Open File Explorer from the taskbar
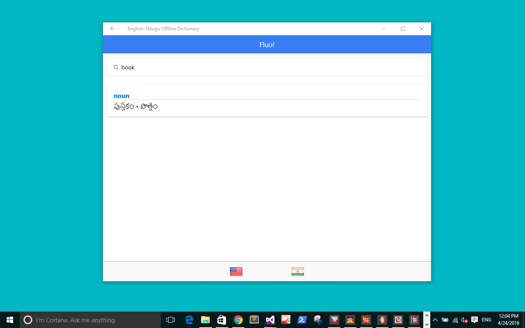The height and width of the screenshot is (328, 525). (205, 320)
